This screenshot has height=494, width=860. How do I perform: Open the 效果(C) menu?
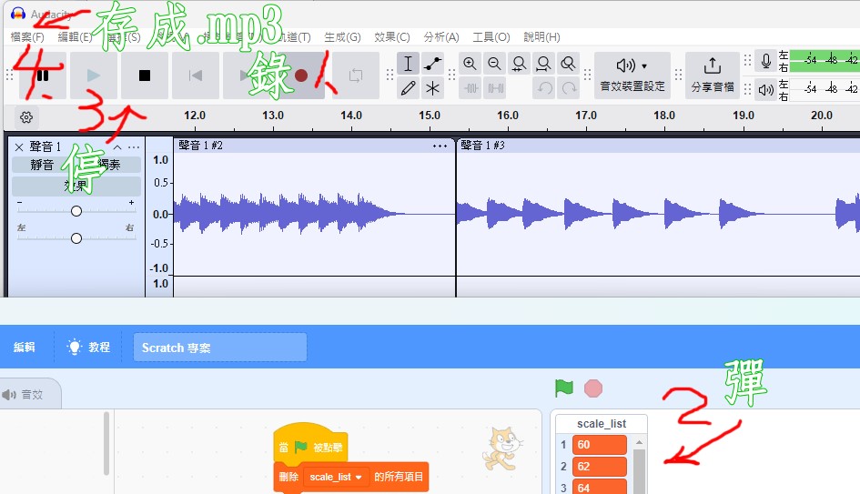click(391, 37)
